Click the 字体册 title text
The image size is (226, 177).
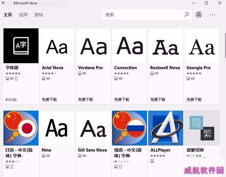tap(12, 67)
